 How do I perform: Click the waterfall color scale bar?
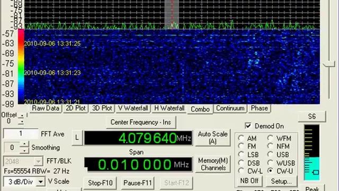pos(21,67)
